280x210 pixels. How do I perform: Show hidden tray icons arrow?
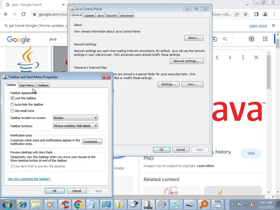232,205
